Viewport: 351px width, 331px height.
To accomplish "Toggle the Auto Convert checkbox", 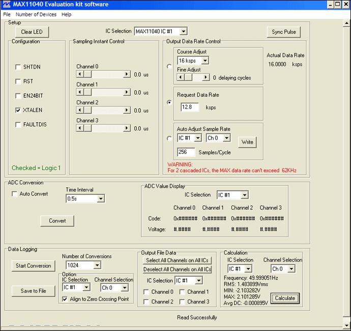I will point(14,194).
